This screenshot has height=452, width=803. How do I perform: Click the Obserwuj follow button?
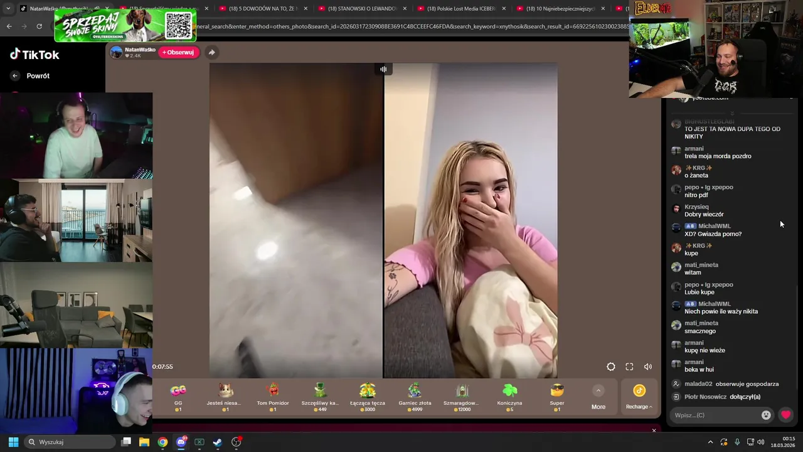pos(178,52)
